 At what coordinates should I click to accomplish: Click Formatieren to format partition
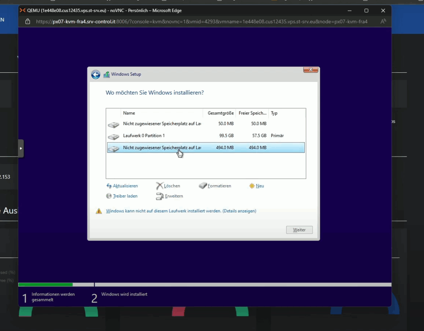(219, 186)
